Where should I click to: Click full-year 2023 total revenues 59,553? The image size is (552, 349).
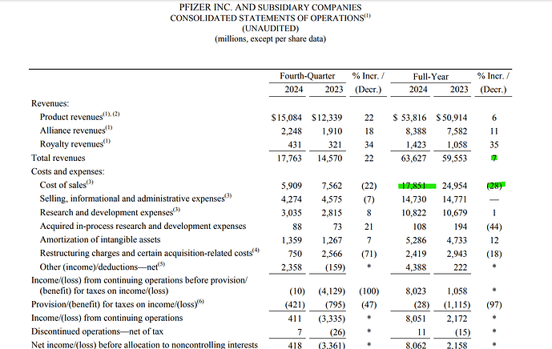(x=454, y=158)
